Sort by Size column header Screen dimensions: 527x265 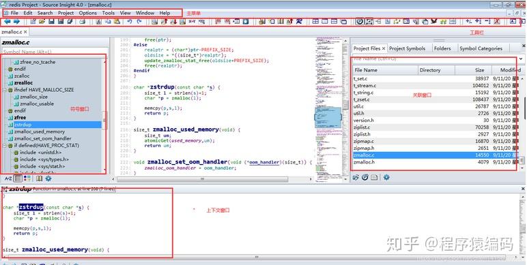473,70
